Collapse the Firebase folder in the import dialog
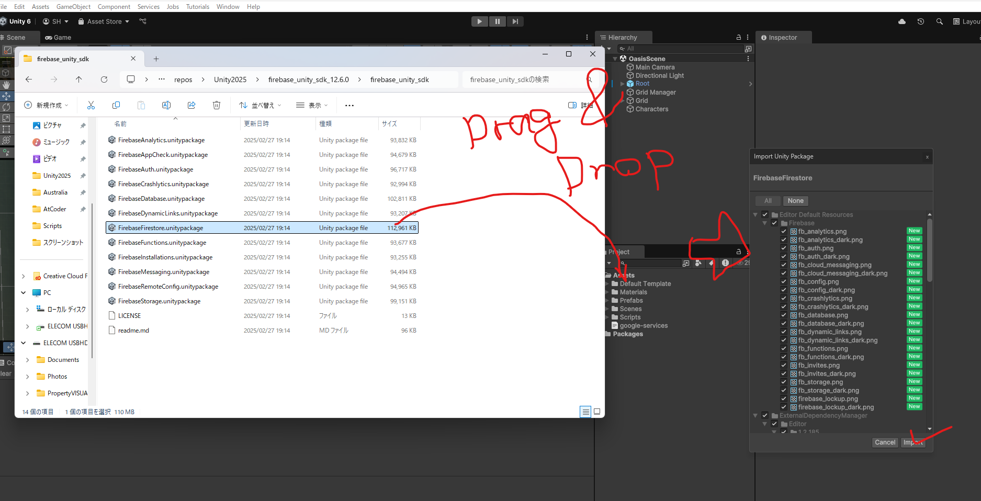This screenshot has width=981, height=501. 765,223
